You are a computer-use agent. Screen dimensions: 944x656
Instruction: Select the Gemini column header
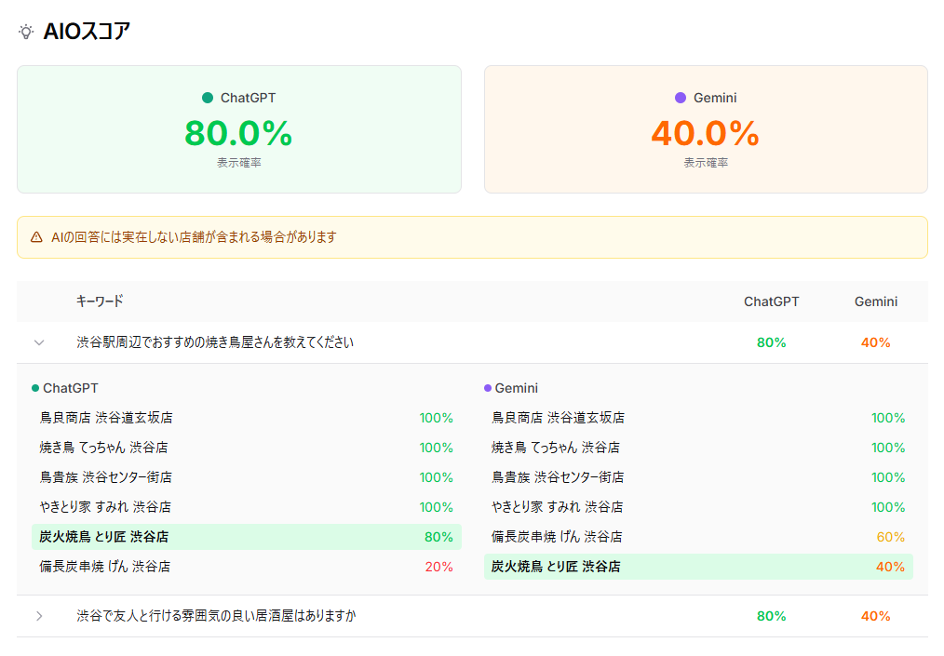click(873, 301)
